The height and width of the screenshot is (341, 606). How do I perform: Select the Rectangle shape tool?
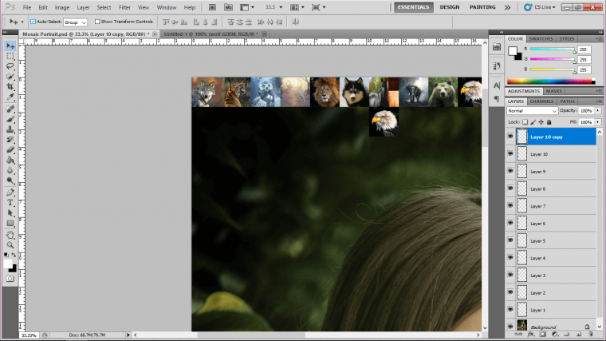pyautogui.click(x=10, y=223)
